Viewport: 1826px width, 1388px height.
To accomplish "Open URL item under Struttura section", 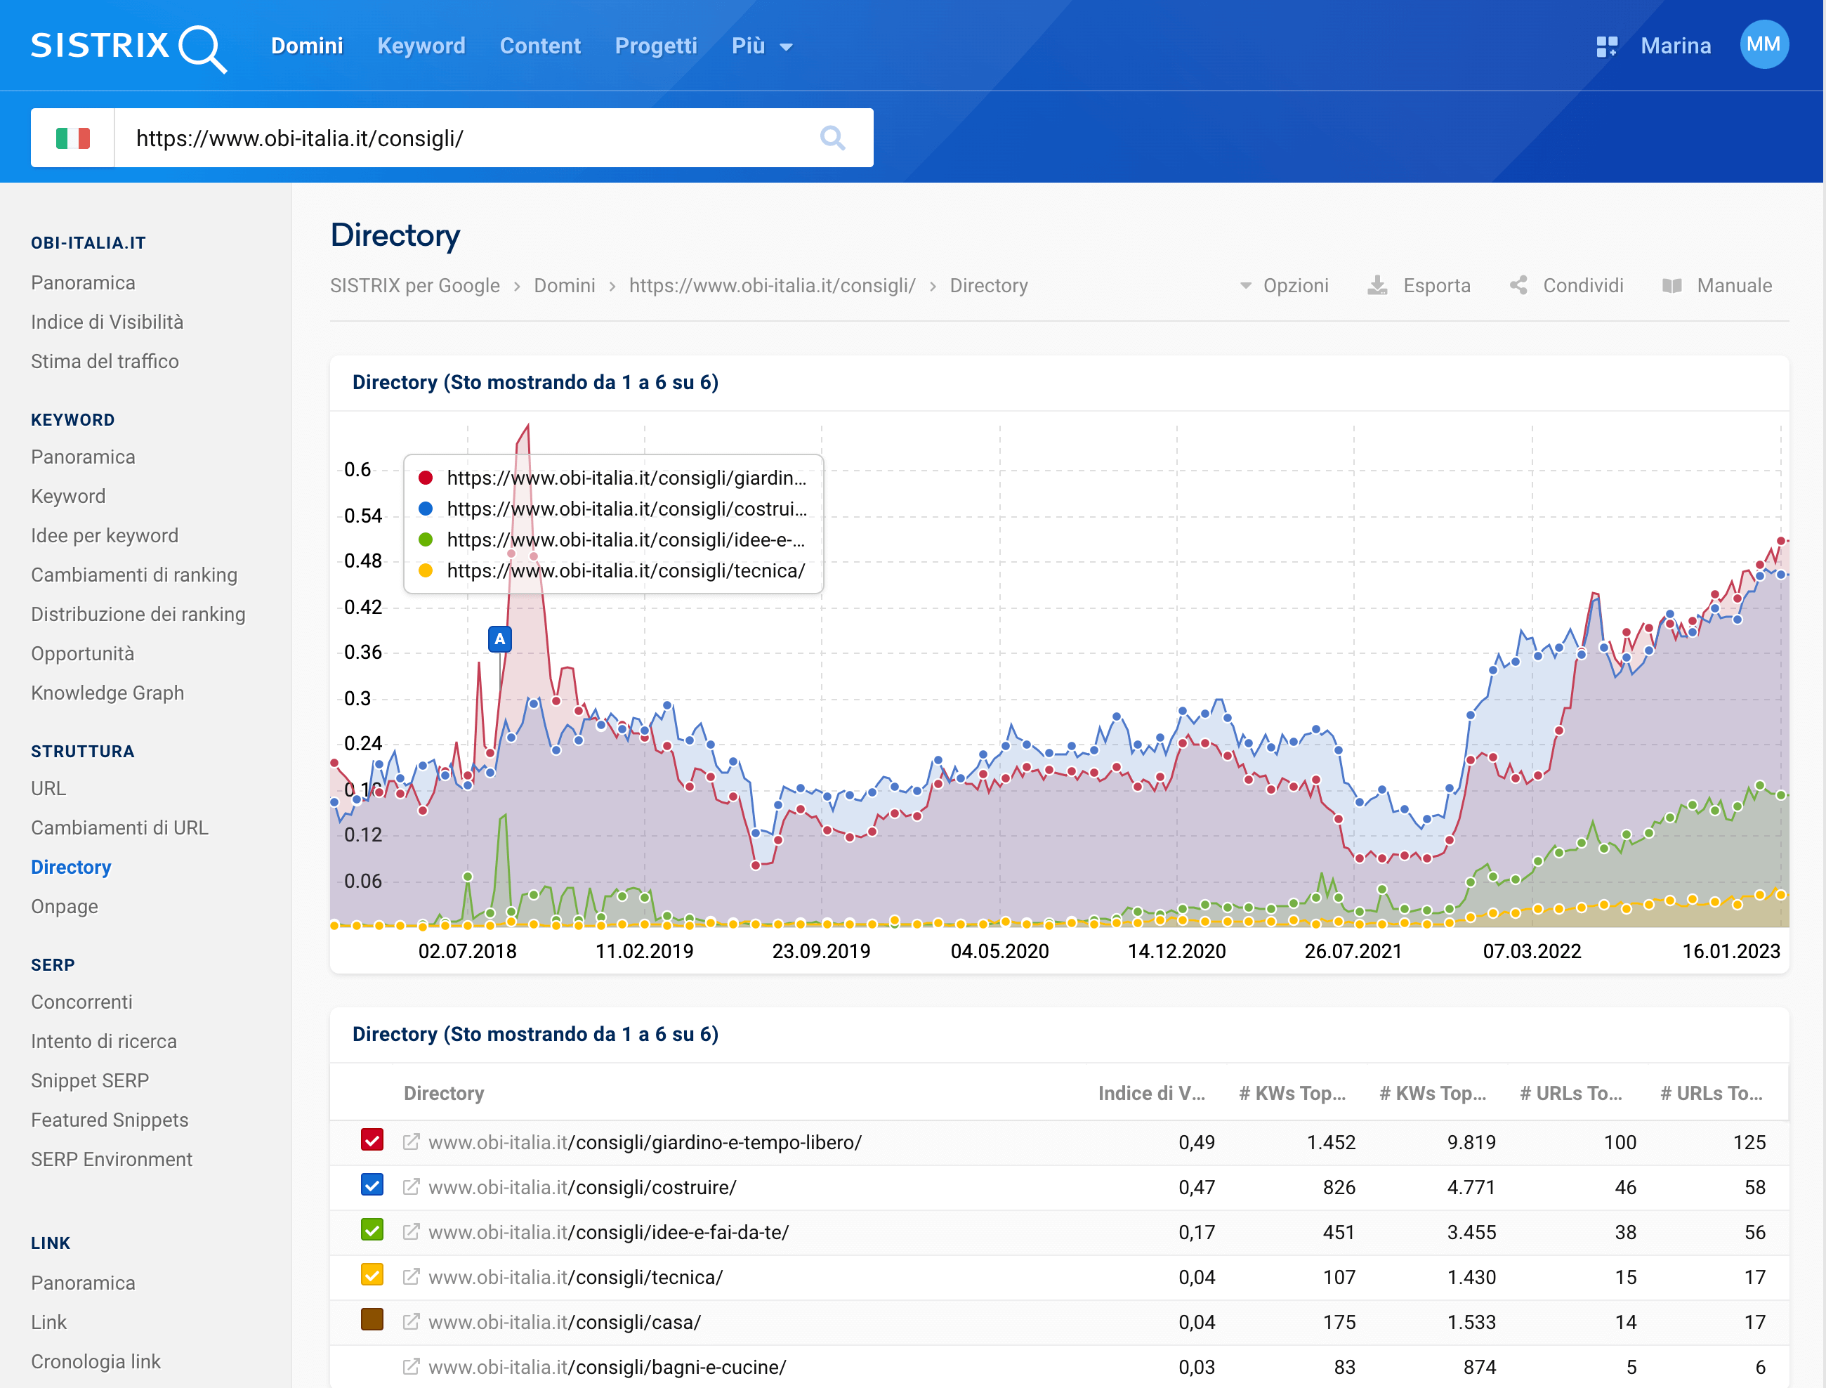I will coord(48,789).
